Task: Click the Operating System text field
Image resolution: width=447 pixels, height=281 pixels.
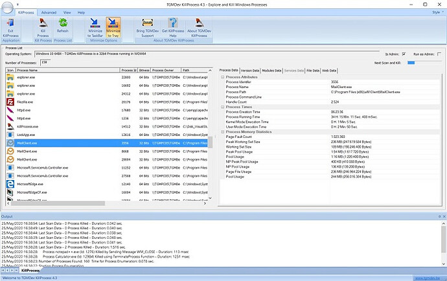Action: (x=207, y=54)
